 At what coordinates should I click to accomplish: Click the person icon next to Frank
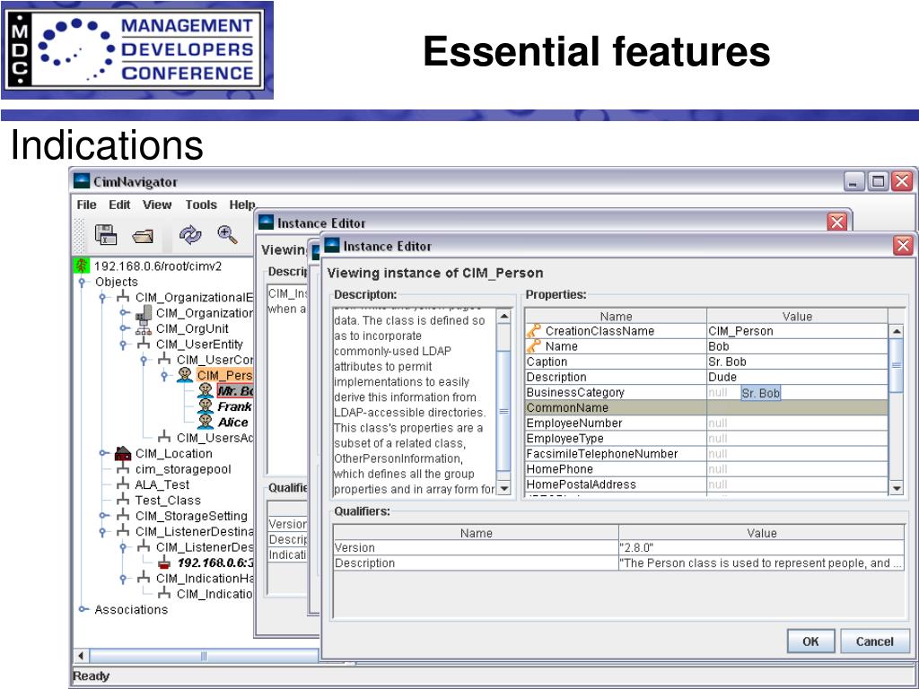pyautogui.click(x=206, y=406)
